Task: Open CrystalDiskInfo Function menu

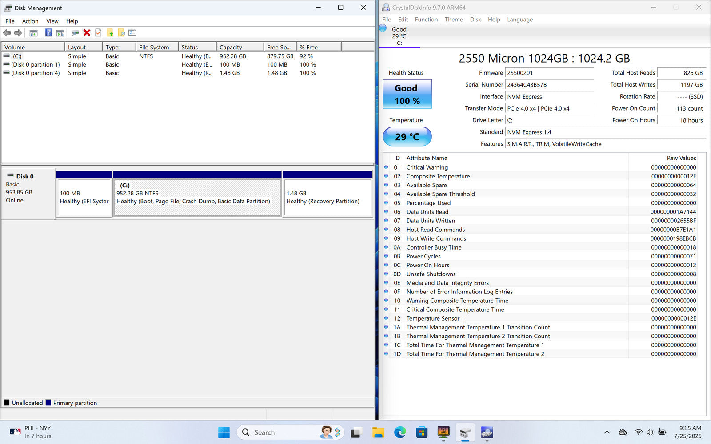Action: (x=426, y=20)
